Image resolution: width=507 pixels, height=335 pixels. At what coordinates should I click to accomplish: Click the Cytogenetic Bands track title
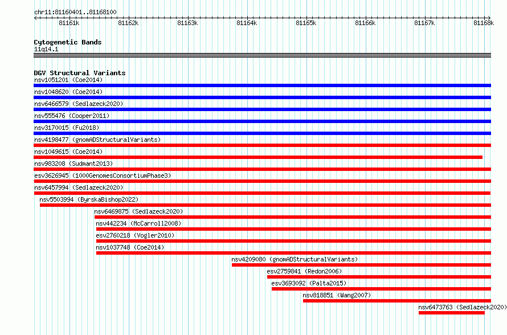[x=68, y=42]
